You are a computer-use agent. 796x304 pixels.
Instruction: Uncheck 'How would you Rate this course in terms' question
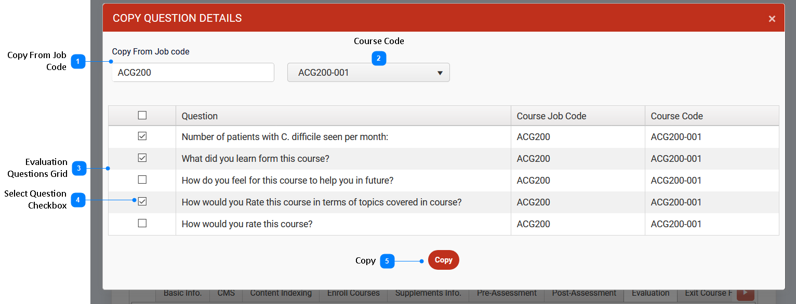tap(142, 202)
